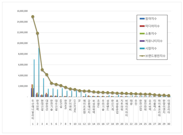
Task: Click the 8,000,000 y-axis label
Action: tap(22, 54)
